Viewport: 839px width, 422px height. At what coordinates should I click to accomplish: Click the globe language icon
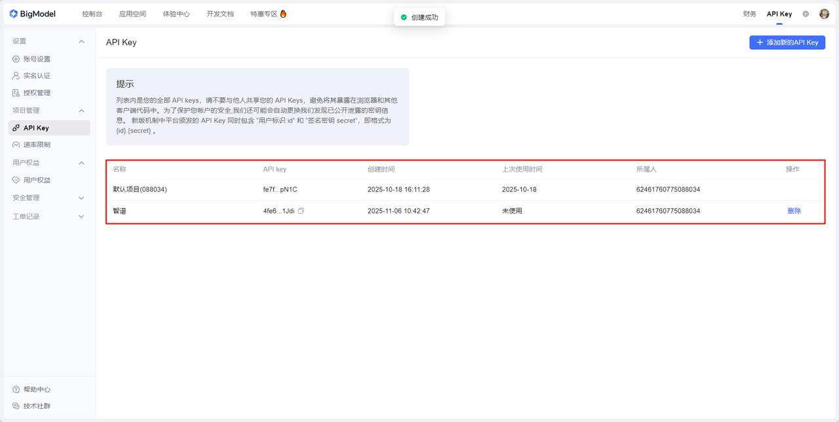806,14
